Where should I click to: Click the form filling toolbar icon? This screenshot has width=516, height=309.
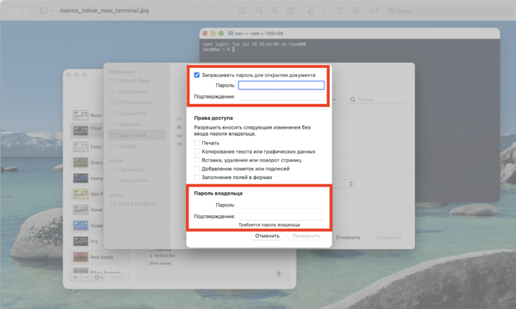[374, 10]
